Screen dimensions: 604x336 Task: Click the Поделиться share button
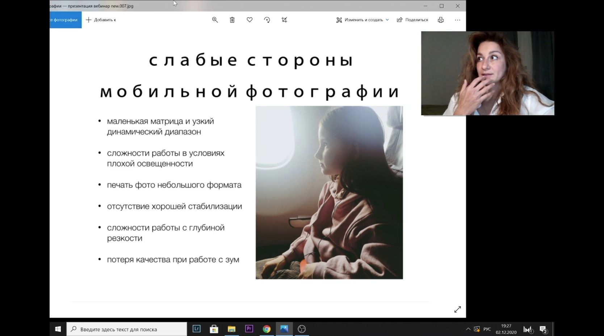pos(412,20)
